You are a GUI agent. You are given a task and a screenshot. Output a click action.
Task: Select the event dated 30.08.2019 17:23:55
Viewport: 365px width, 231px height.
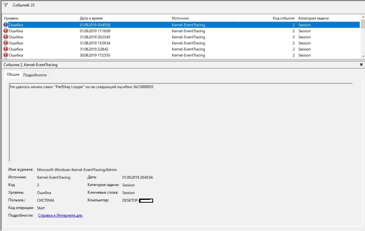tap(181, 55)
